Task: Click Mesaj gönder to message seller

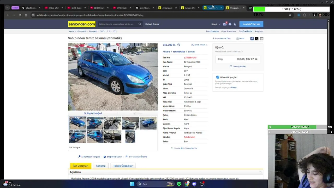Action: click(238, 66)
